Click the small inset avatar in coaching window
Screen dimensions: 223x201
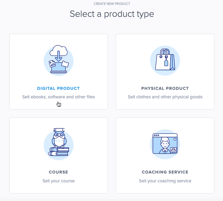coord(173,150)
